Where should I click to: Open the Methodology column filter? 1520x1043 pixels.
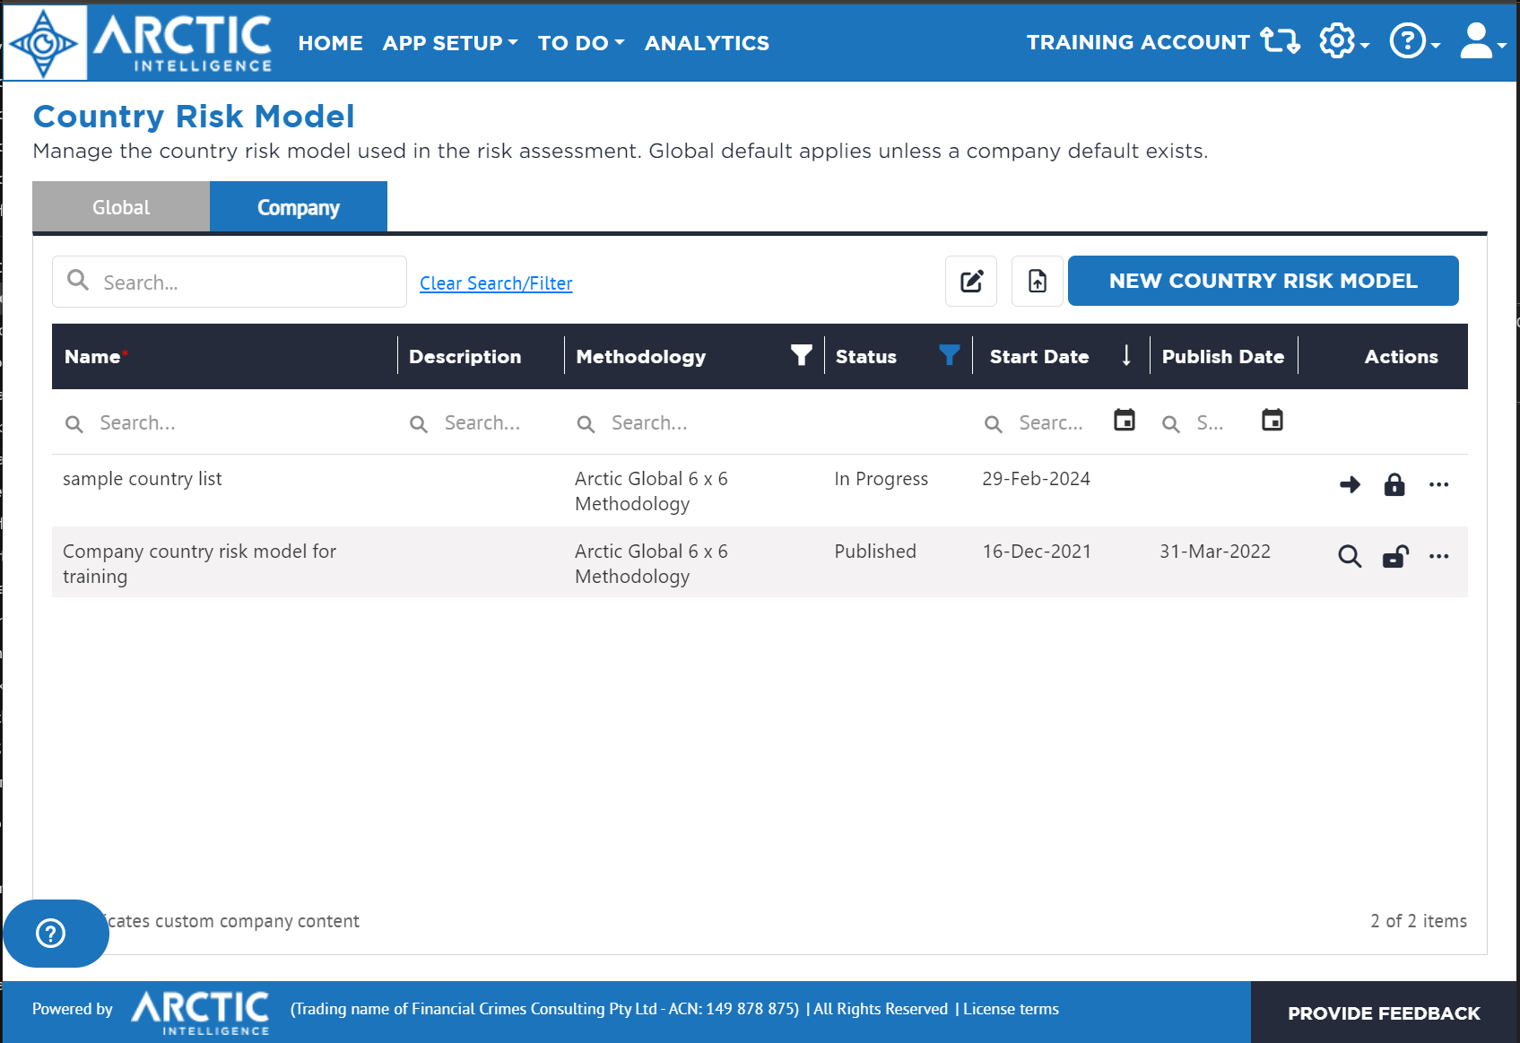(x=802, y=356)
